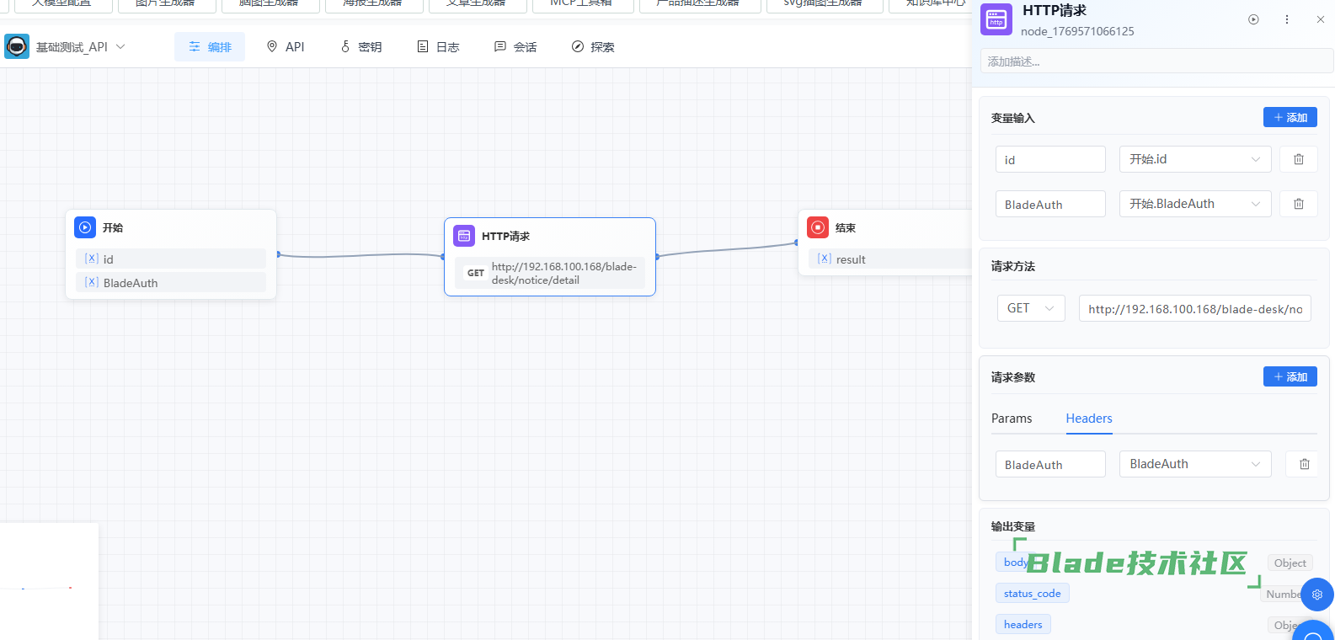Click the blue floating settings gear button
1335x640 pixels.
tap(1316, 595)
